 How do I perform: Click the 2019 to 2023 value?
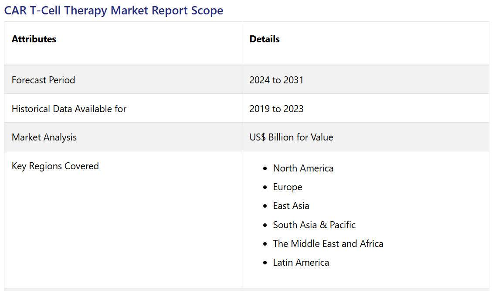276,109
